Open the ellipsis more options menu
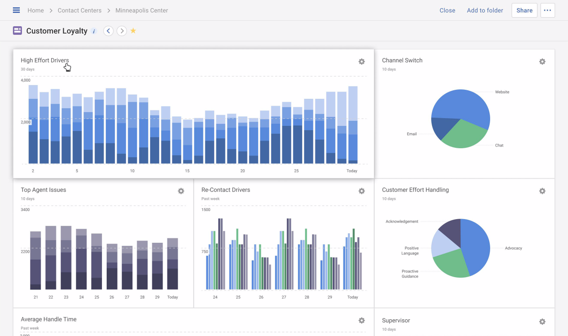The width and height of the screenshot is (568, 336). 547,10
